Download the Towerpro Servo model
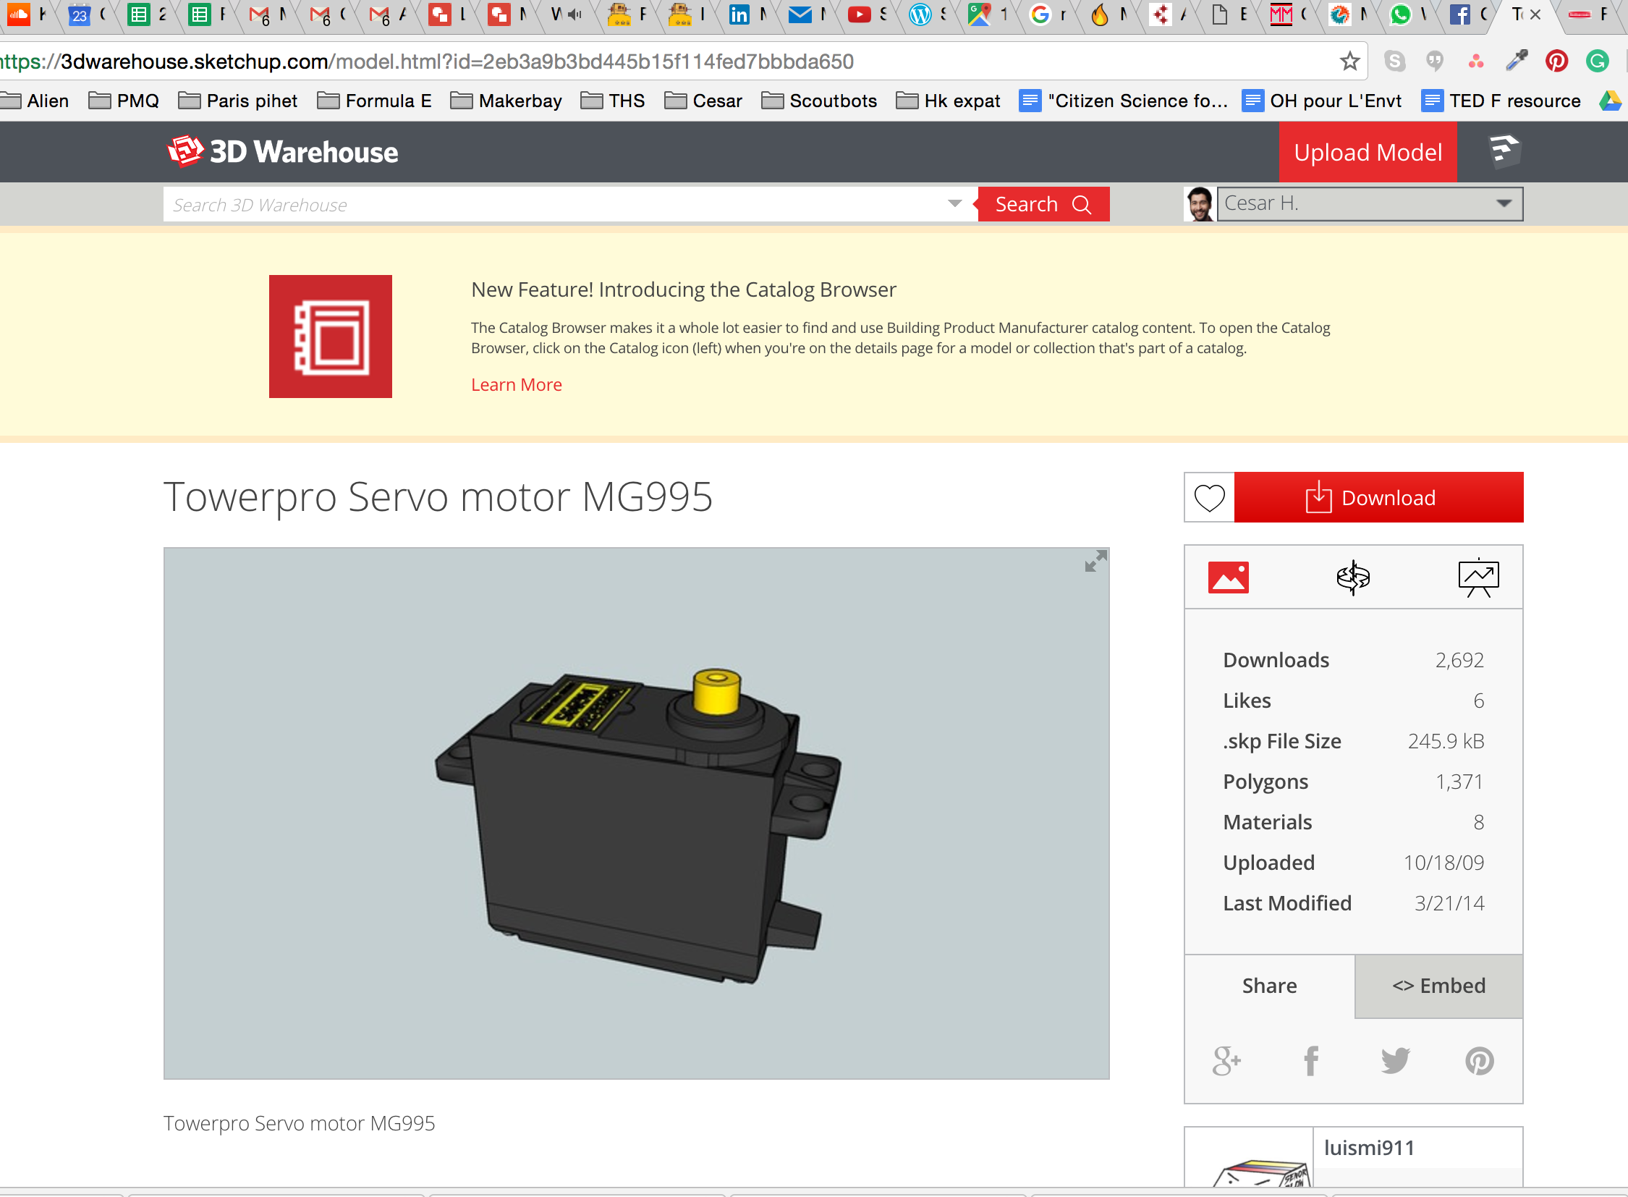 pos(1379,497)
